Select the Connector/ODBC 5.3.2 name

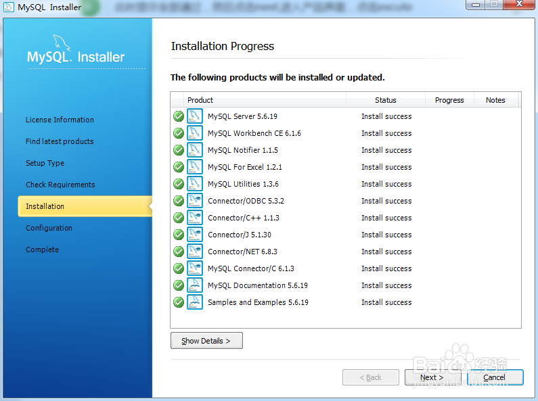246,201
